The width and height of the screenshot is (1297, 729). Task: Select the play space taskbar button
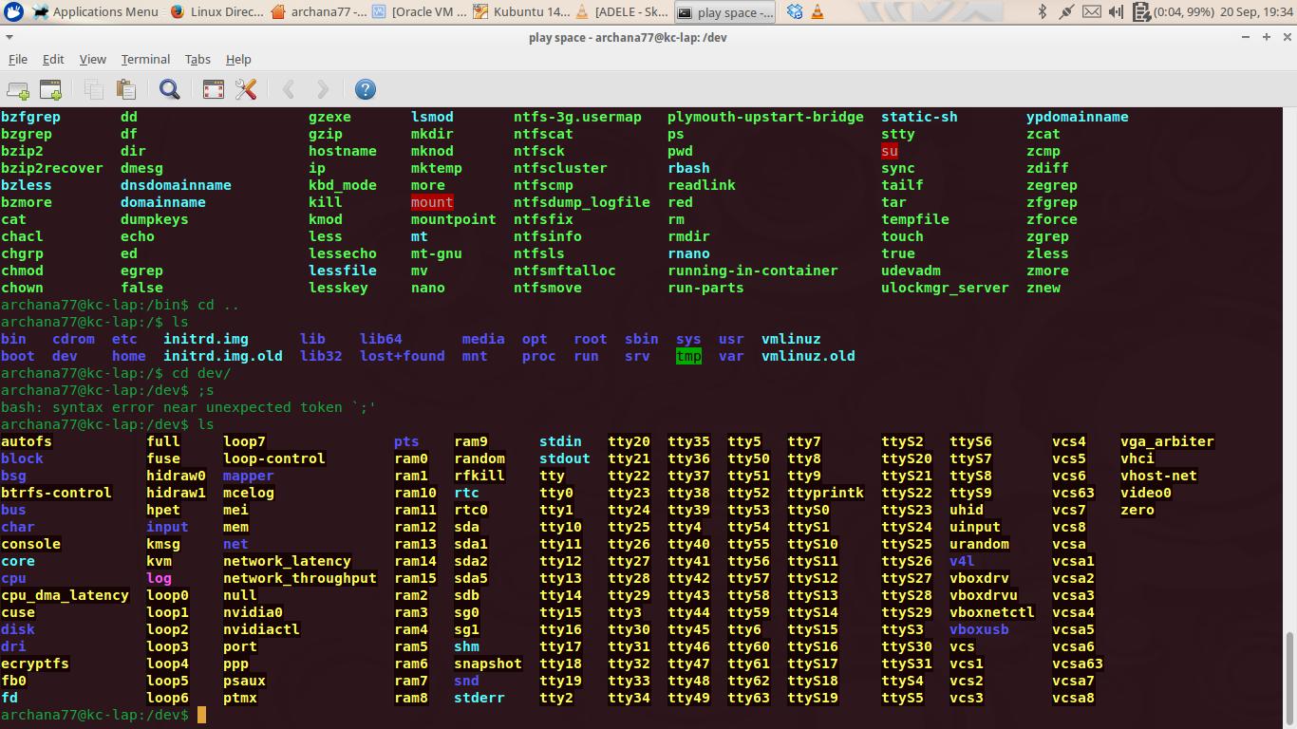click(x=725, y=12)
